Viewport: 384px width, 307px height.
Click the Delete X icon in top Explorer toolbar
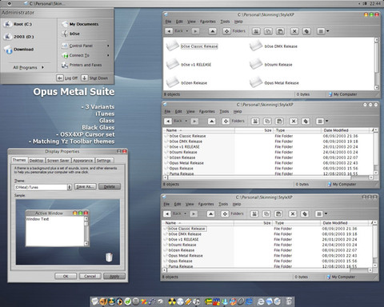294,31
